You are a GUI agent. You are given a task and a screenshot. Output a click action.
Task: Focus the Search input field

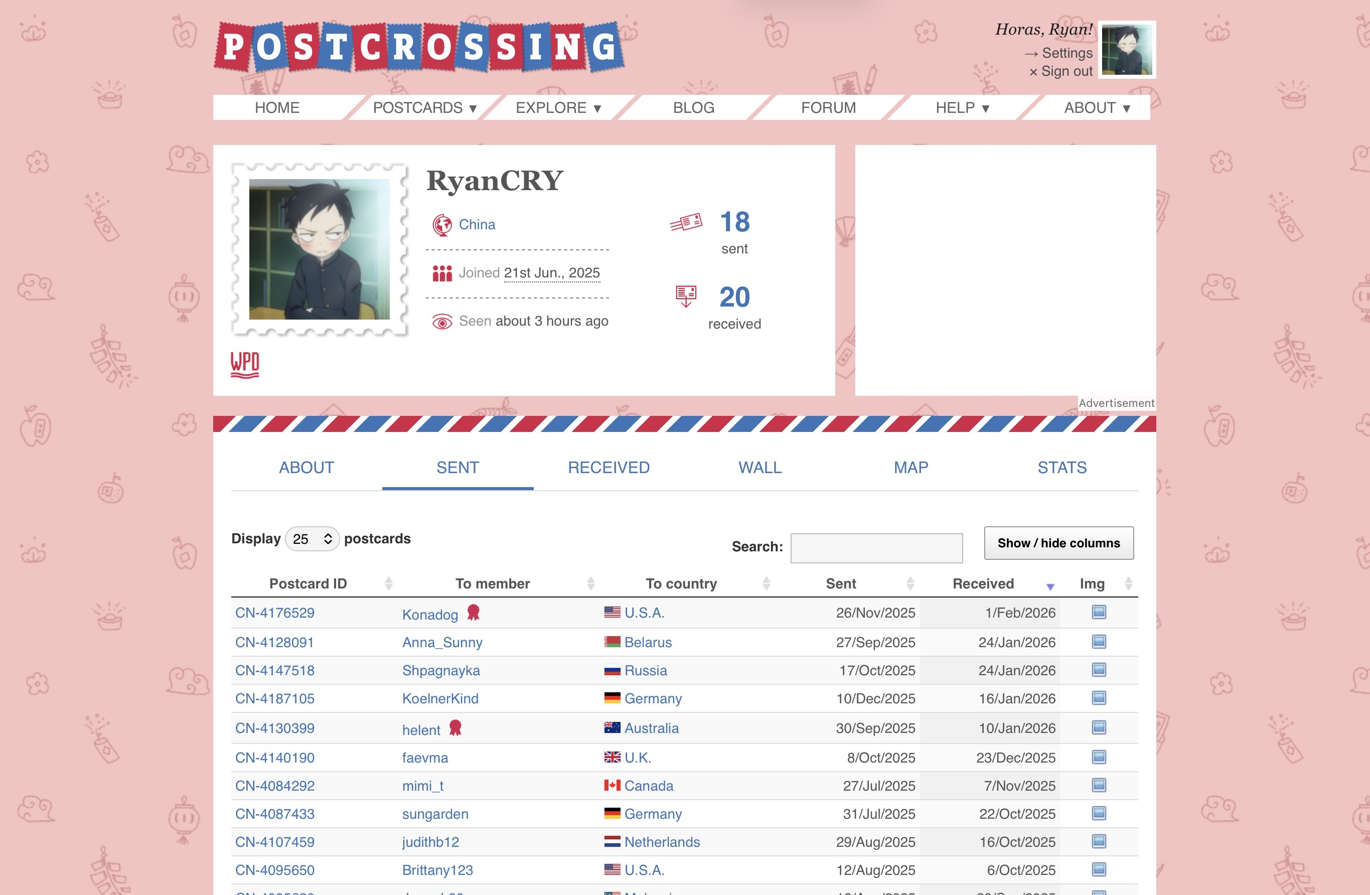pyautogui.click(x=876, y=547)
